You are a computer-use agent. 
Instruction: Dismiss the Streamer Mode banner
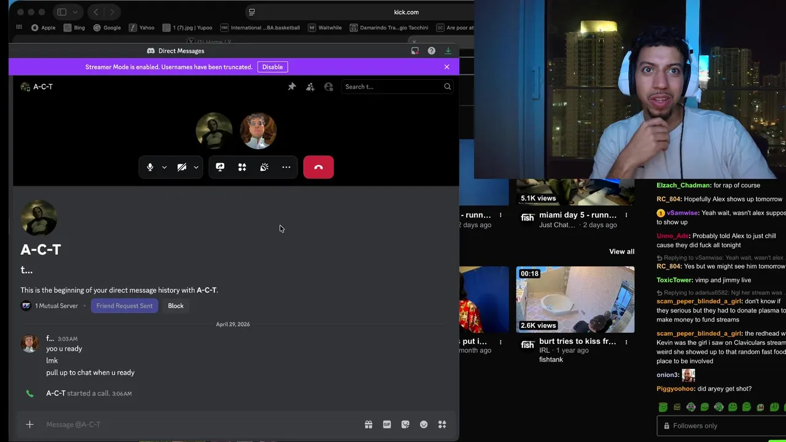pos(446,67)
